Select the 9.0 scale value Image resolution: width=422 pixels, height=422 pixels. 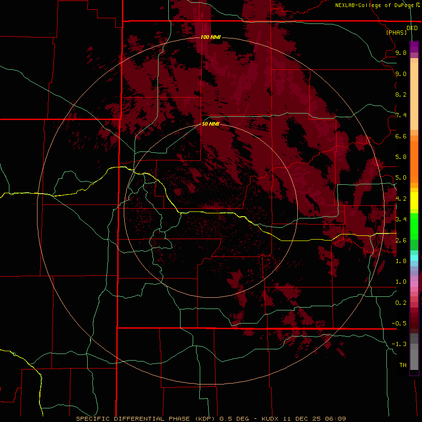click(x=401, y=74)
